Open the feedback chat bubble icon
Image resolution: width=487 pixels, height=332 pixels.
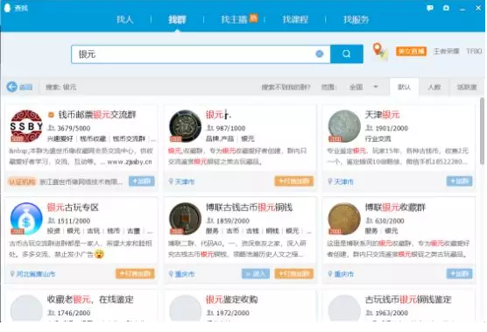point(430,8)
